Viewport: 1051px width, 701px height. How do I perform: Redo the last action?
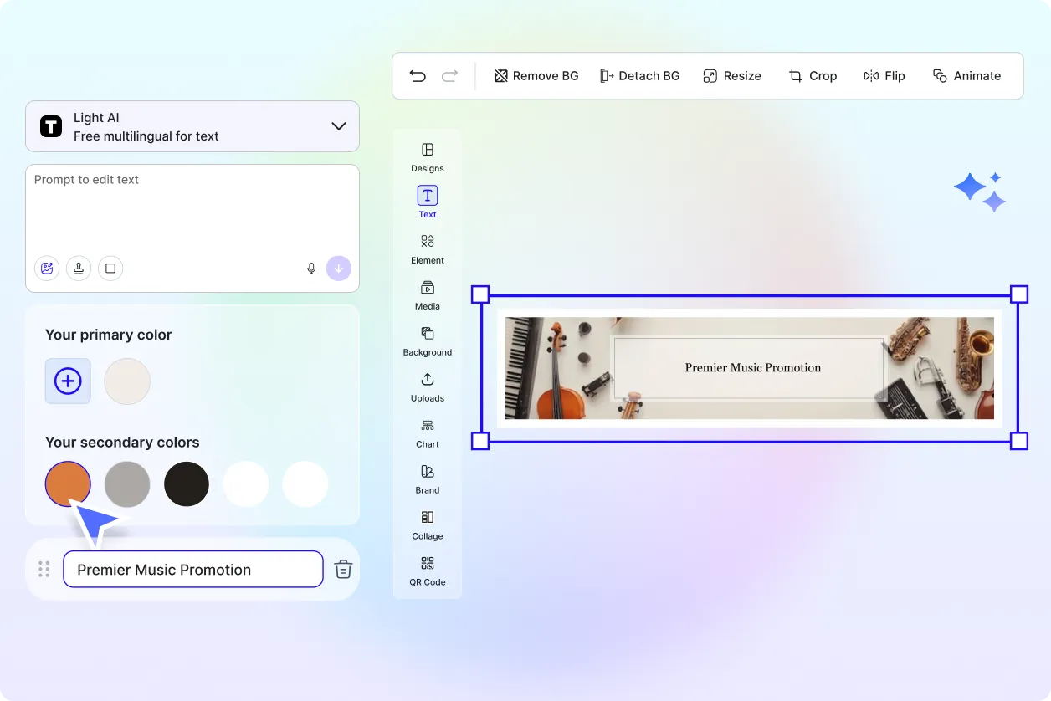click(449, 76)
